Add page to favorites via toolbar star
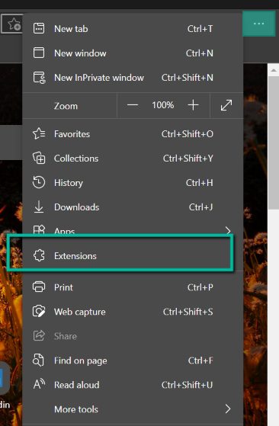 13,24
